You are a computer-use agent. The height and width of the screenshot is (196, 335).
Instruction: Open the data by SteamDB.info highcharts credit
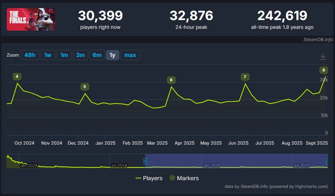(276, 186)
